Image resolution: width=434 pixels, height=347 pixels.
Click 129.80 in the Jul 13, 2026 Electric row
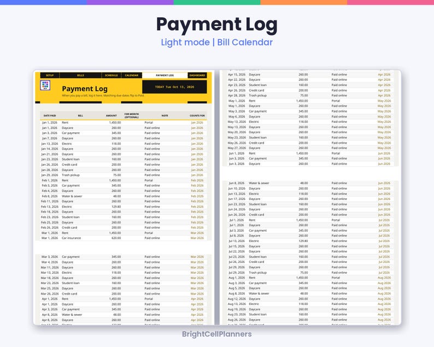coord(303,242)
